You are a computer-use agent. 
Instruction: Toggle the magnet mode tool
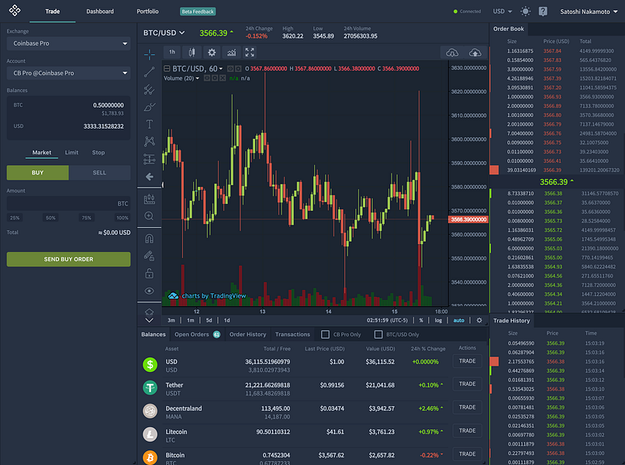coord(150,238)
